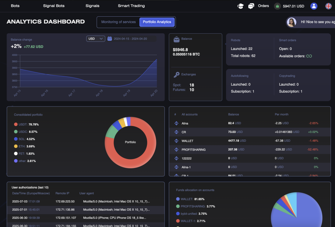Click the other purple legend dot

coord(16,161)
